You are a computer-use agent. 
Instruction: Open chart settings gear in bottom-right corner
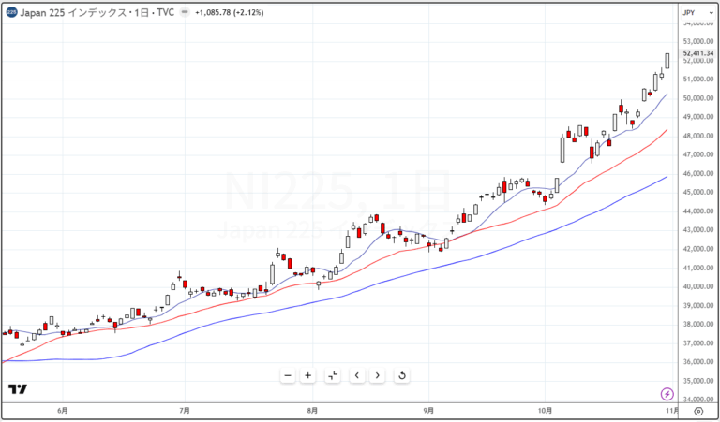coord(697,410)
